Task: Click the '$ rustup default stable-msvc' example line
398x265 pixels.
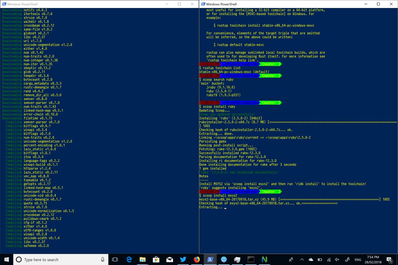Action: (239, 45)
